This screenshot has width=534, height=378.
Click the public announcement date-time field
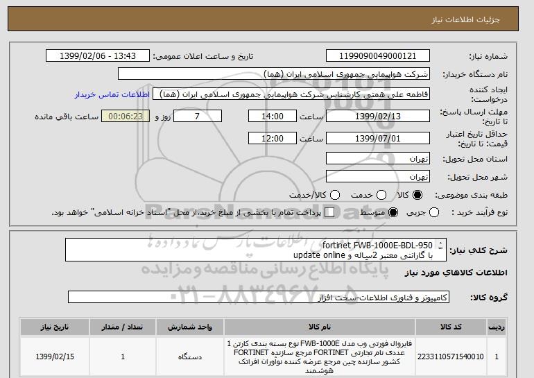pyautogui.click(x=98, y=56)
